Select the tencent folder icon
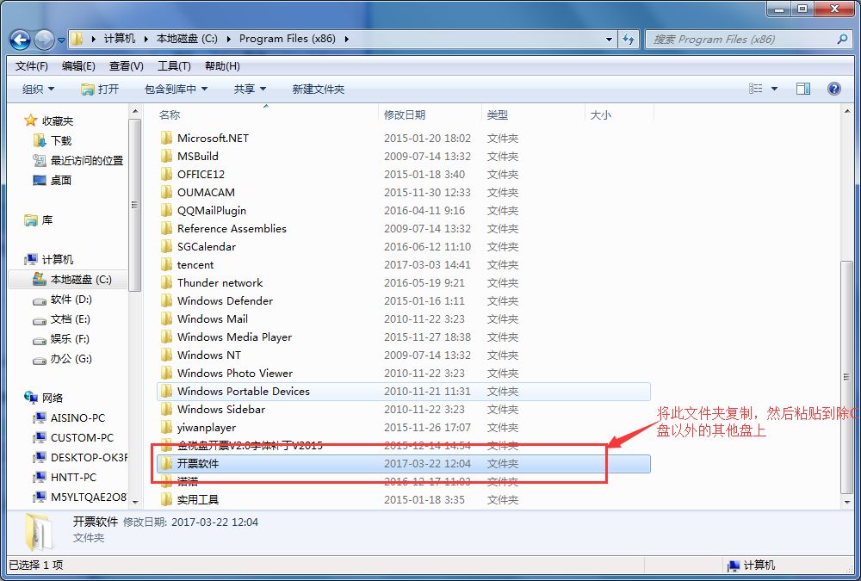 pos(166,264)
